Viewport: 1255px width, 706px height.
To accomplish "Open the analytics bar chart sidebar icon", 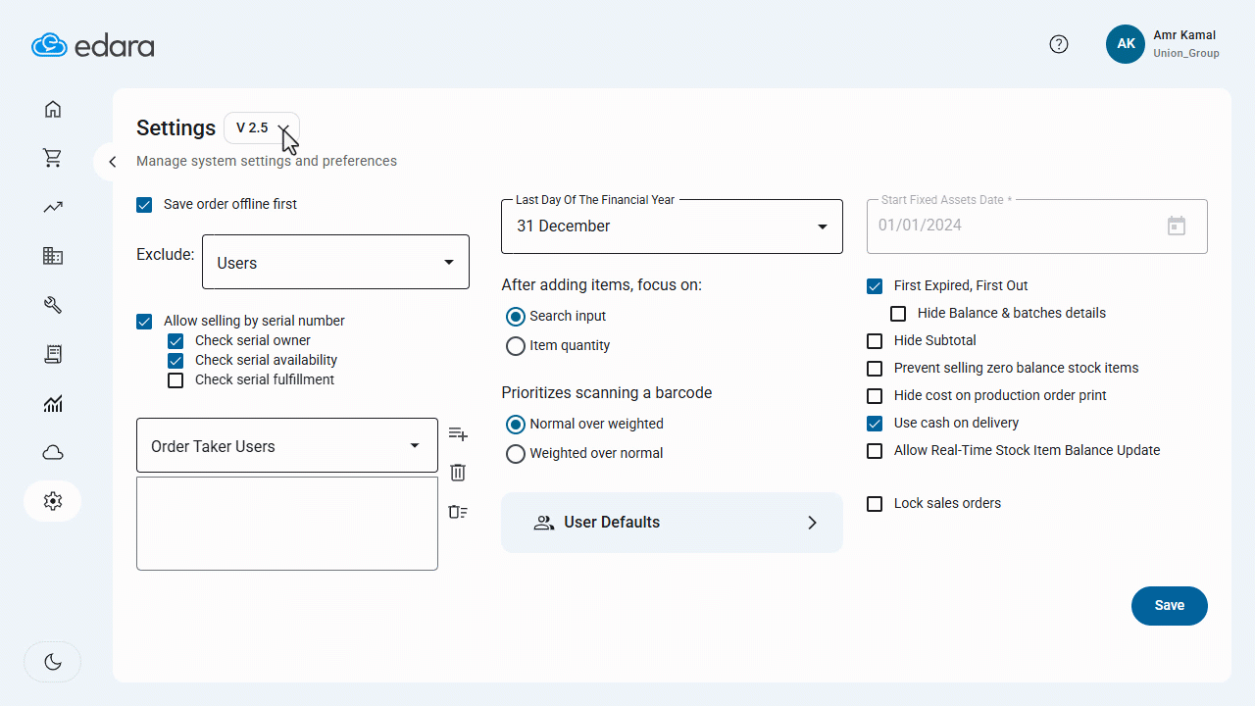I will [53, 403].
